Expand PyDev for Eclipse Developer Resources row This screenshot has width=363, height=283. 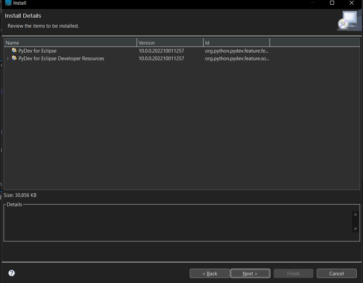8,59
